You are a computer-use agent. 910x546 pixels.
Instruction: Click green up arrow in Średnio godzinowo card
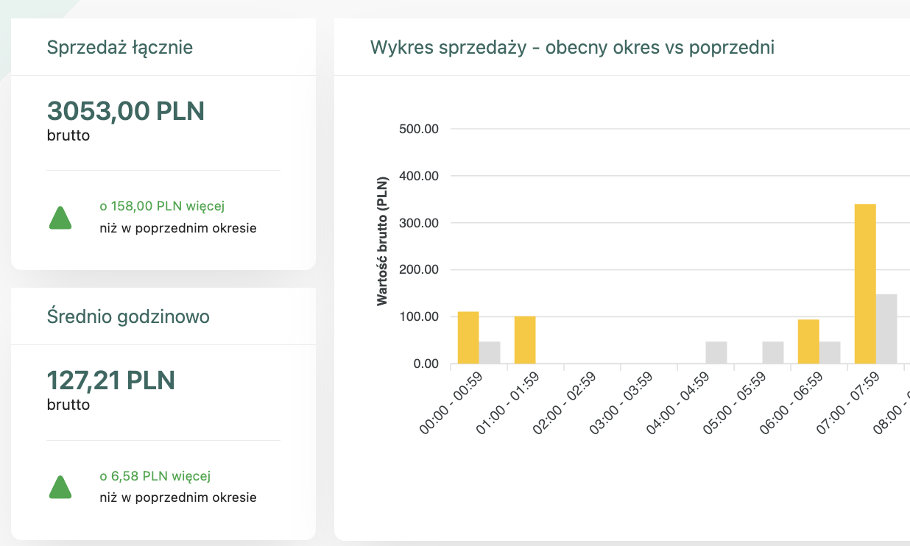click(x=60, y=487)
